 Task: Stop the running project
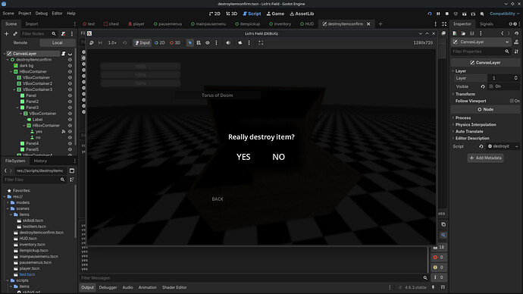[447, 14]
